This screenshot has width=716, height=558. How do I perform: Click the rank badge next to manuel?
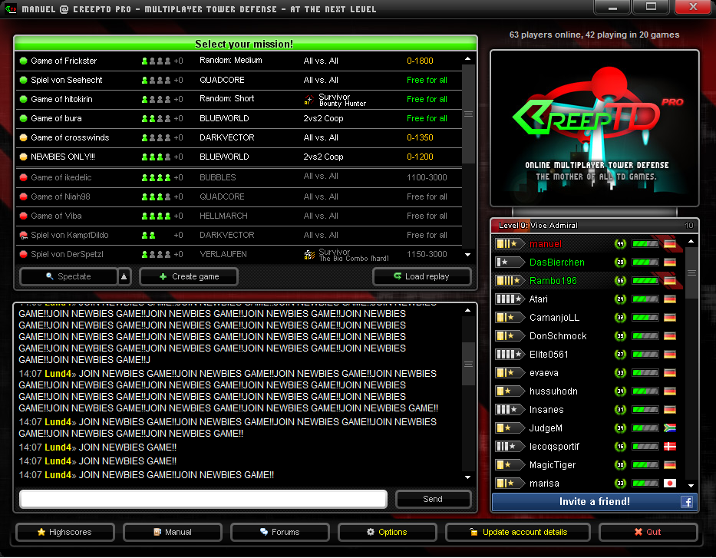coord(509,244)
